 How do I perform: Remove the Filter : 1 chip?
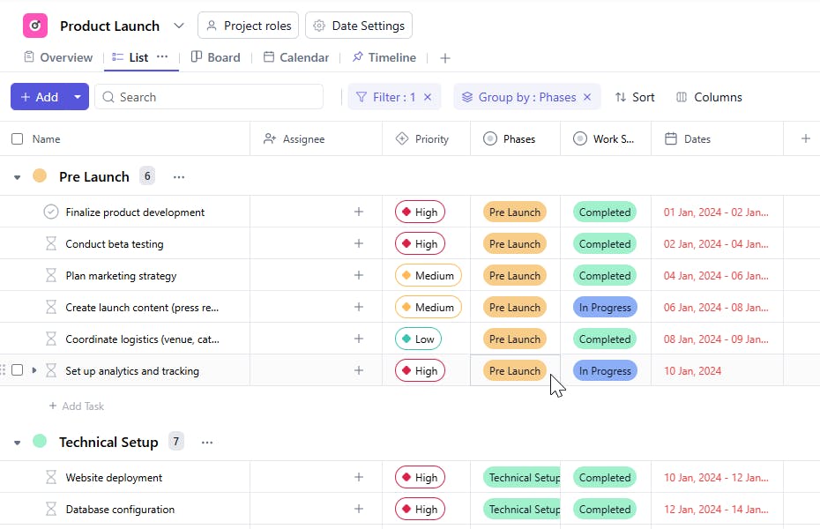click(428, 97)
